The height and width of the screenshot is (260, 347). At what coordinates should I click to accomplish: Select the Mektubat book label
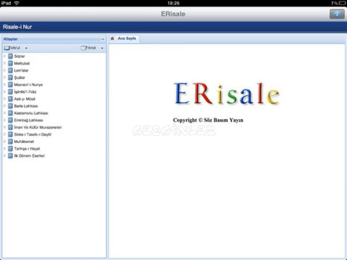(x=22, y=63)
